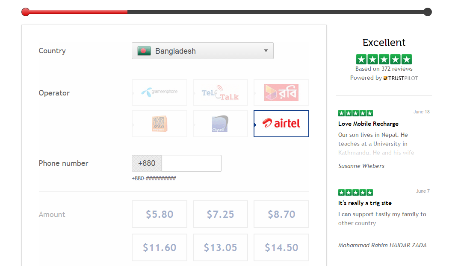
Task: Open the 'Love Mobile Recharge' review title
Action: [368, 124]
